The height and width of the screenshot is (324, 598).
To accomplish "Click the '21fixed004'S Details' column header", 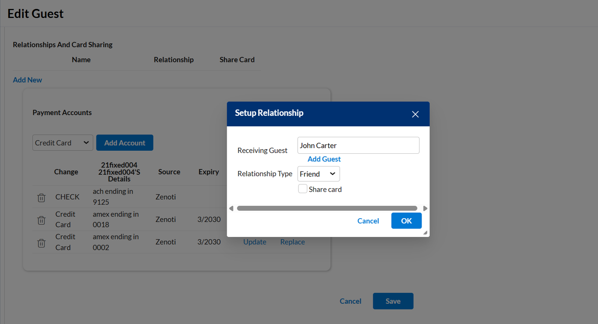I will point(119,172).
